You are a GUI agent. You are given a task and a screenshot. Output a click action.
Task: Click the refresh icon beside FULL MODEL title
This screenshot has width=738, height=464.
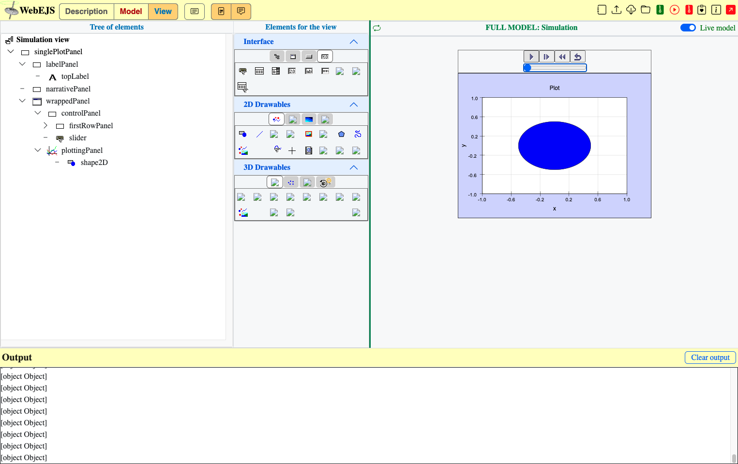[x=377, y=28]
